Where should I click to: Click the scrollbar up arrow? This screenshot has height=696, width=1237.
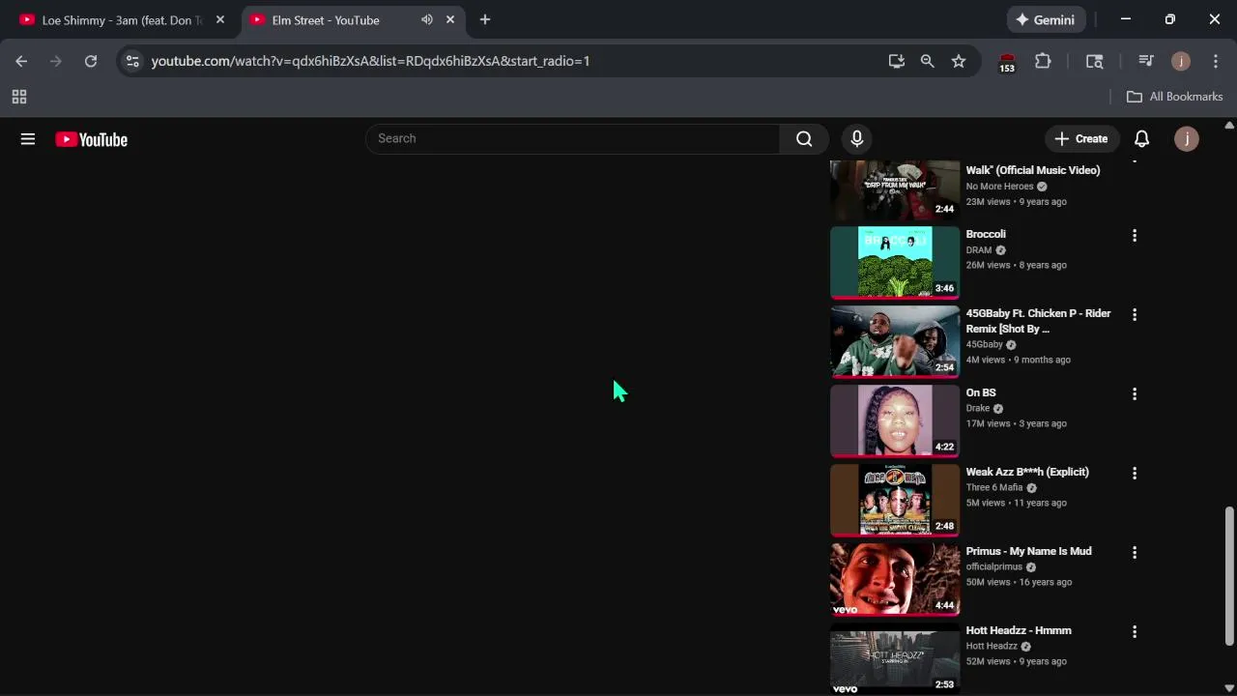pos(1229,126)
